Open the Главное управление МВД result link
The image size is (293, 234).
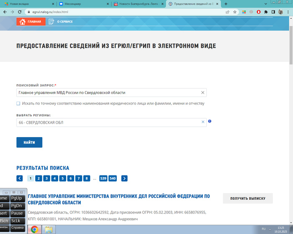[119, 199]
